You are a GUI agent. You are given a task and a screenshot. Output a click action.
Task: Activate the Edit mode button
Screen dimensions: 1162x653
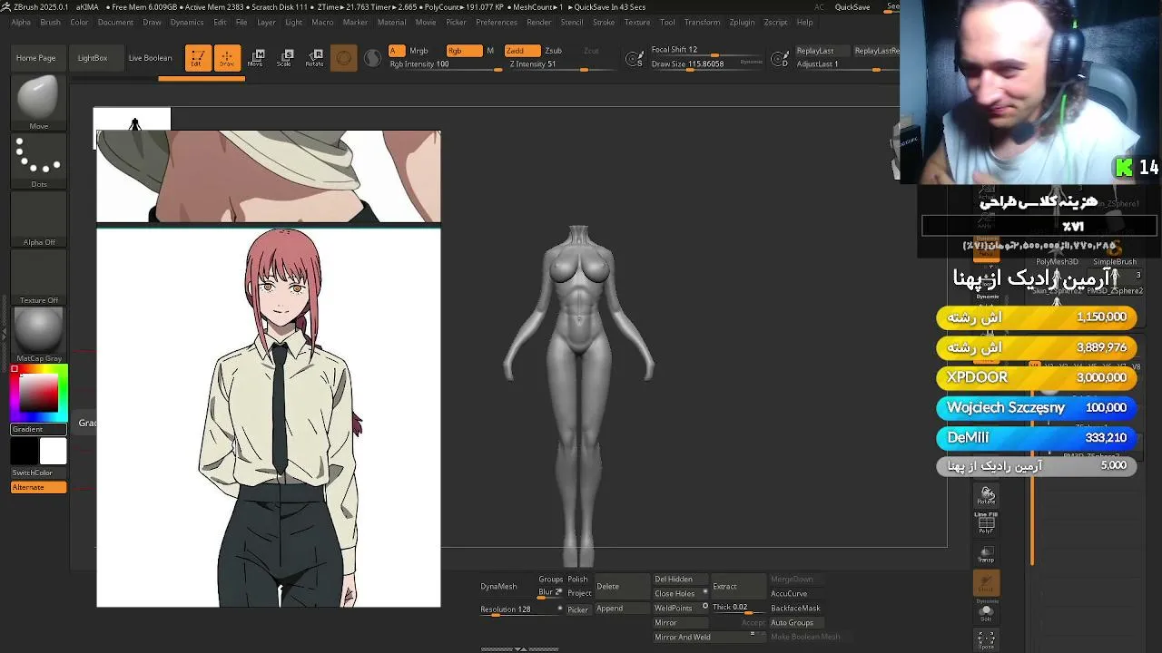coord(198,58)
